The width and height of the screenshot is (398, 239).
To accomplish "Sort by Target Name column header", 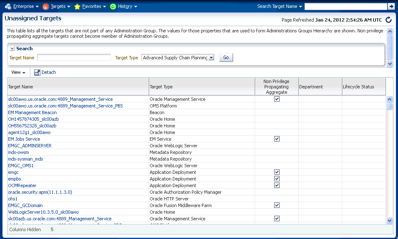I will (x=78, y=87).
